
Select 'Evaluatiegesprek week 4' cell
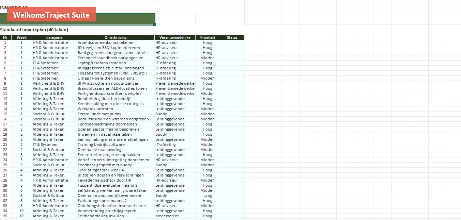coord(116,170)
